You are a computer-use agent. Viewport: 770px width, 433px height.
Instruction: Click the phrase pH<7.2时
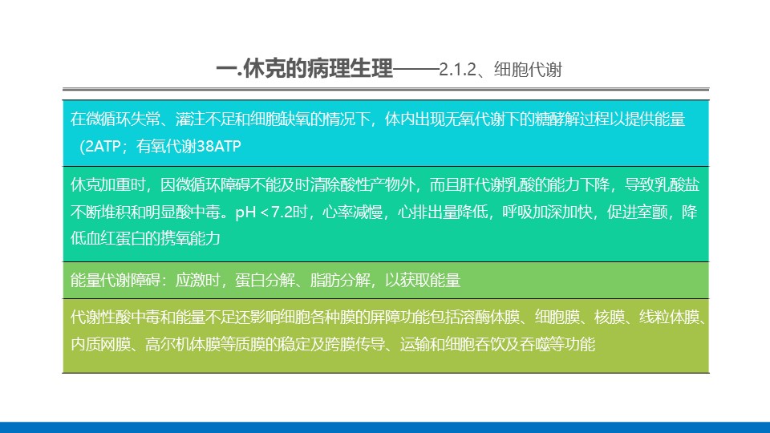coord(271,212)
